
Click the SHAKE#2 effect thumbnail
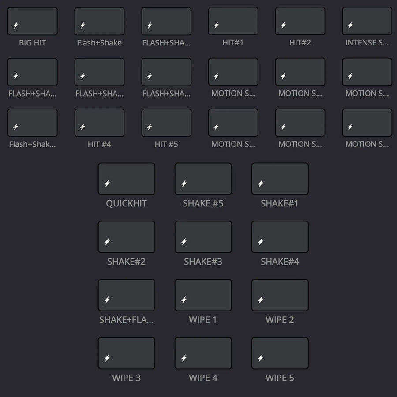(127, 237)
